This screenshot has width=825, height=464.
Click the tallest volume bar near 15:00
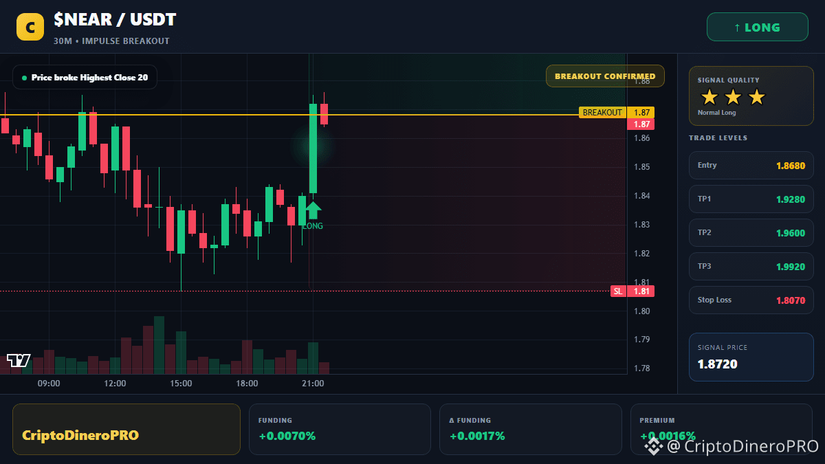[159, 345]
